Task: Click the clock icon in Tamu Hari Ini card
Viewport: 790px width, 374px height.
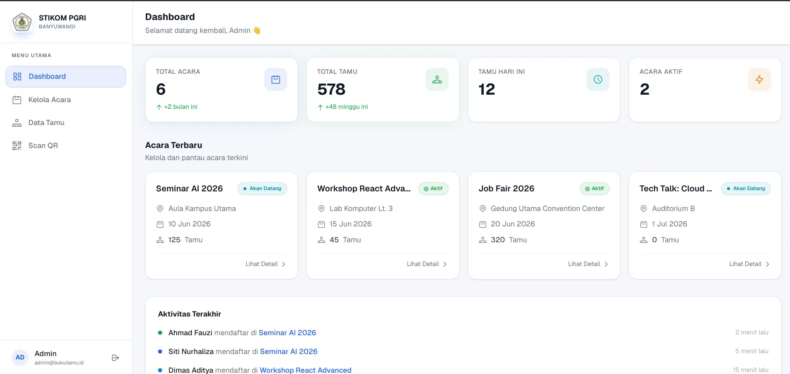Action: click(598, 80)
